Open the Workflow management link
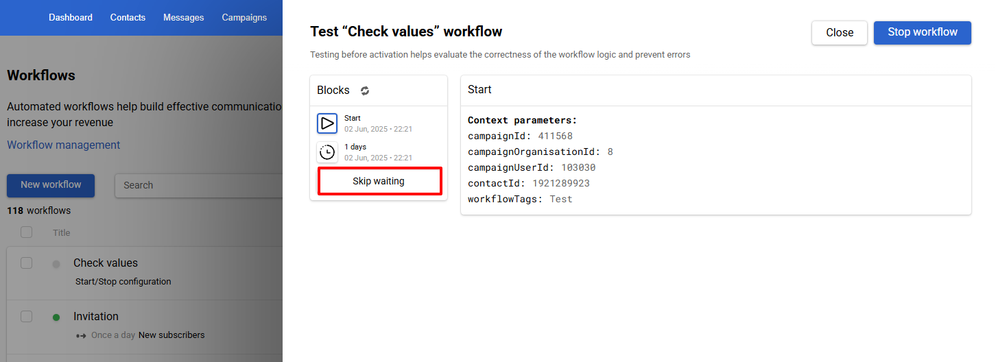 63,145
